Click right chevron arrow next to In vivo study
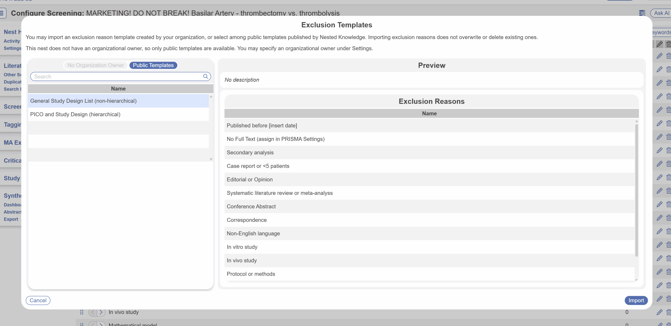The width and height of the screenshot is (671, 326). coord(101,312)
